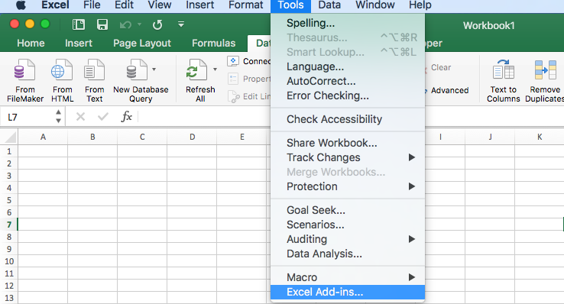564x304 pixels.
Task: Switch to the Insert ribbon tab
Action: (79, 43)
